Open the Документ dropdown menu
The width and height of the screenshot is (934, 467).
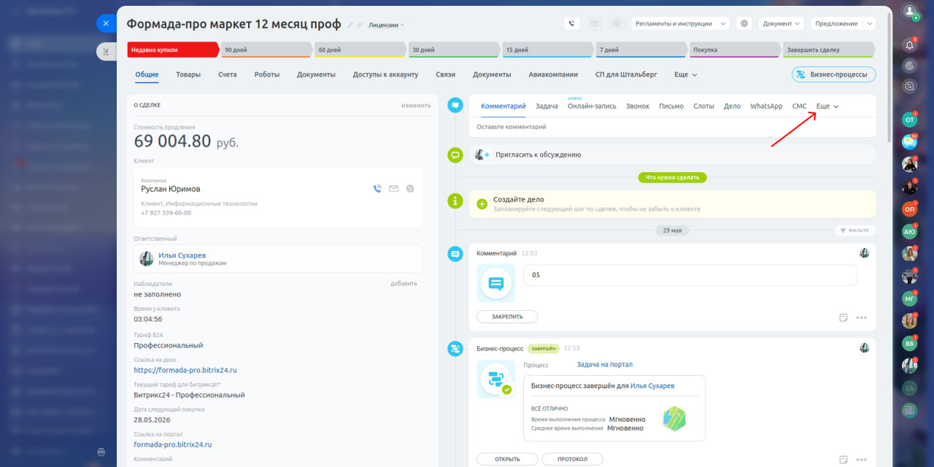781,23
